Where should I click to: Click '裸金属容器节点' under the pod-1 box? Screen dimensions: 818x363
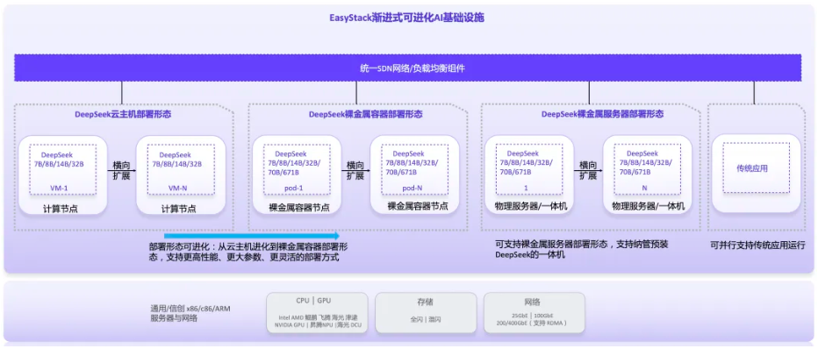pyautogui.click(x=299, y=208)
